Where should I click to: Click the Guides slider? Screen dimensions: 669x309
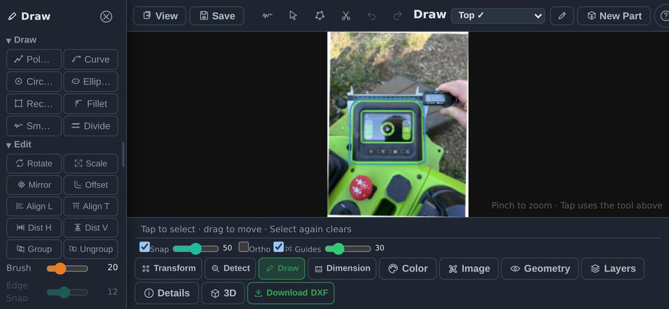[x=348, y=248]
